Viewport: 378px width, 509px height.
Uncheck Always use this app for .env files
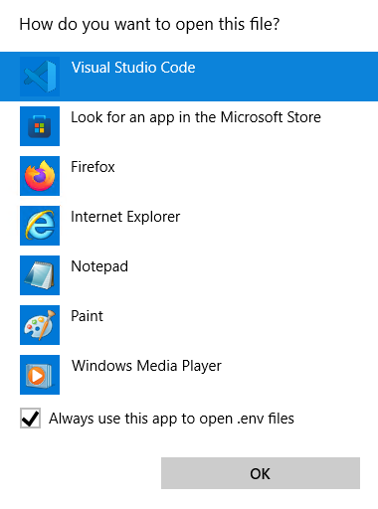click(x=30, y=419)
